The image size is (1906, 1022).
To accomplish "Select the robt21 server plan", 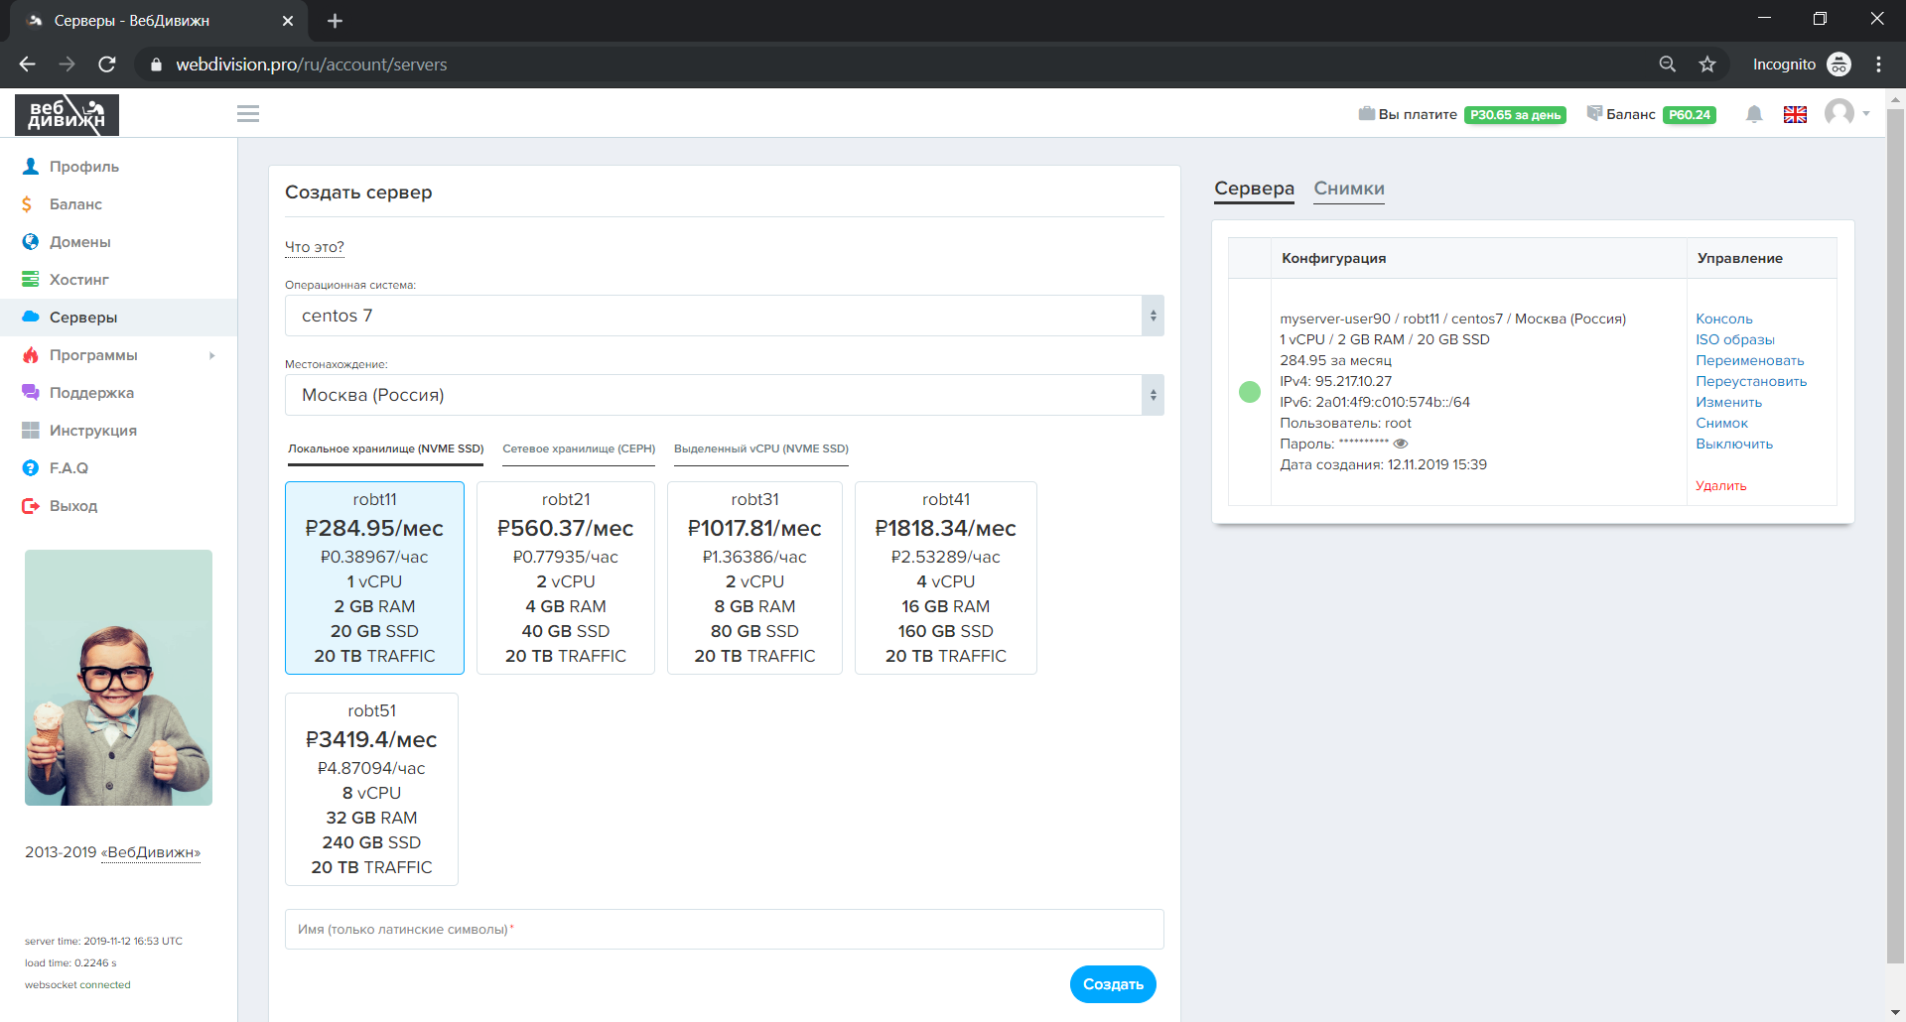I will [565, 577].
